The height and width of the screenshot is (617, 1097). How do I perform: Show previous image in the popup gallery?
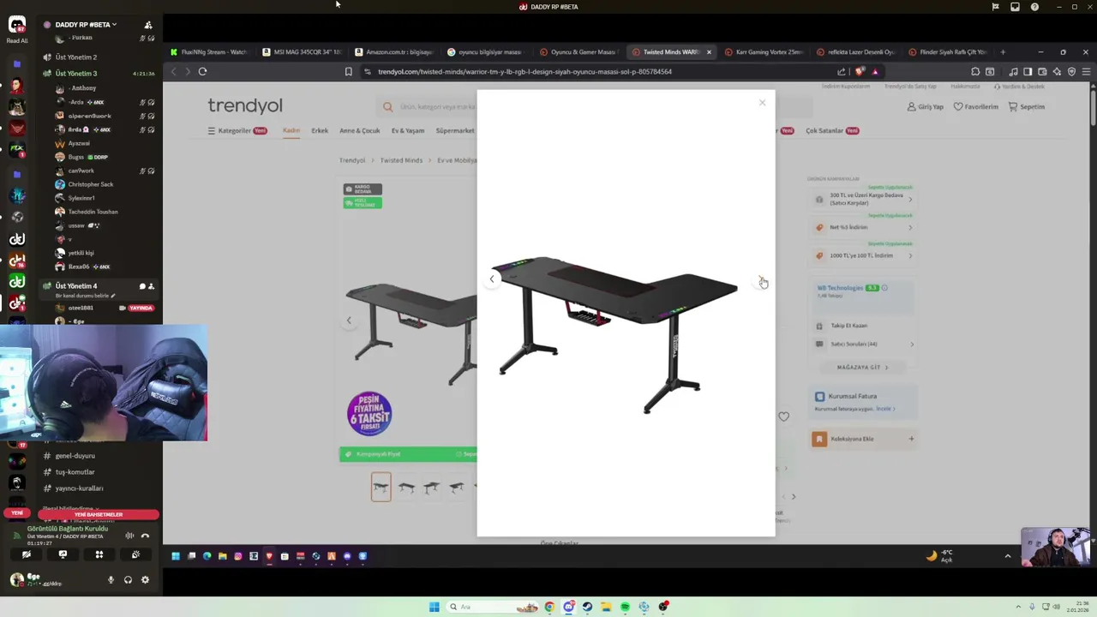click(x=492, y=279)
